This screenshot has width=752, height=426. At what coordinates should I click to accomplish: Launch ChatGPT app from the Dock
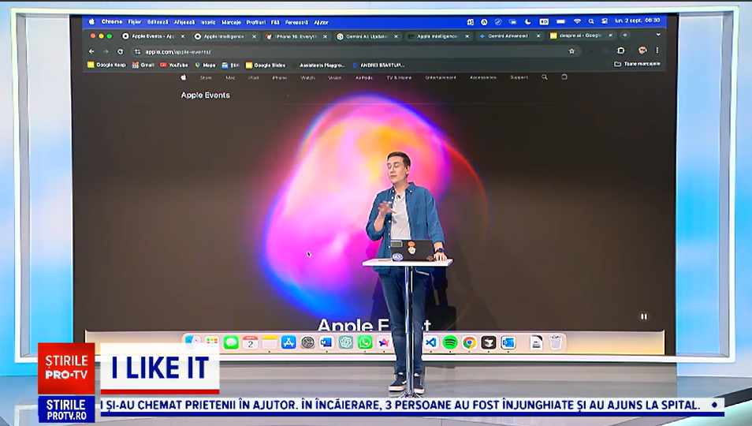coord(346,342)
